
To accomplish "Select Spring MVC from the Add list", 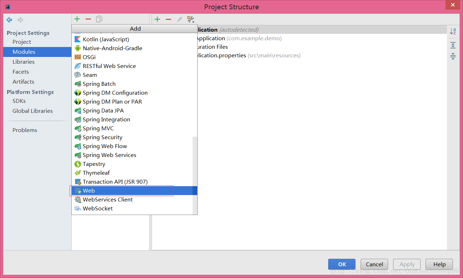I will tap(98, 128).
